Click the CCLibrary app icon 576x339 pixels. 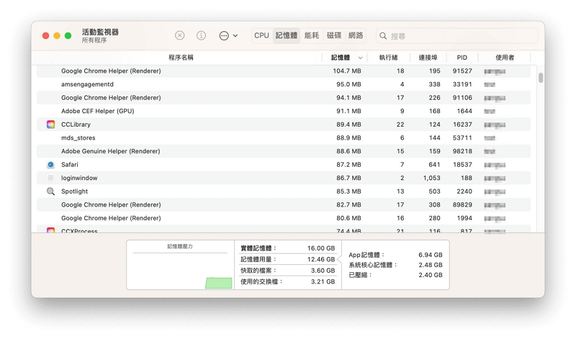coord(50,125)
